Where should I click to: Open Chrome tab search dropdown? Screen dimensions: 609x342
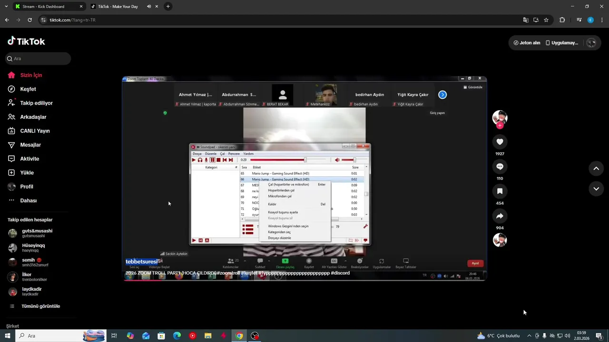click(6, 7)
